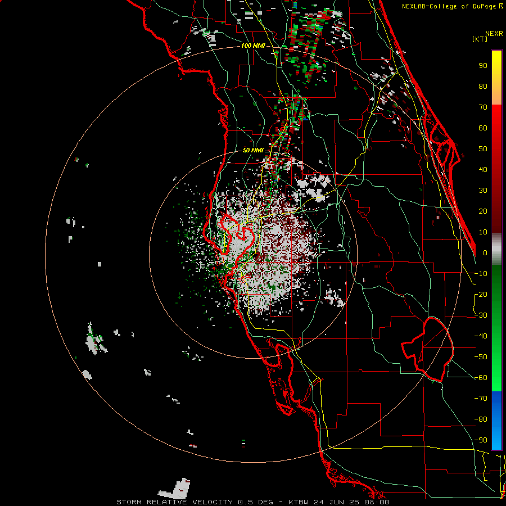Screen dimensions: 506x506
Task: Click the -60 value on color scale
Action: (x=481, y=378)
